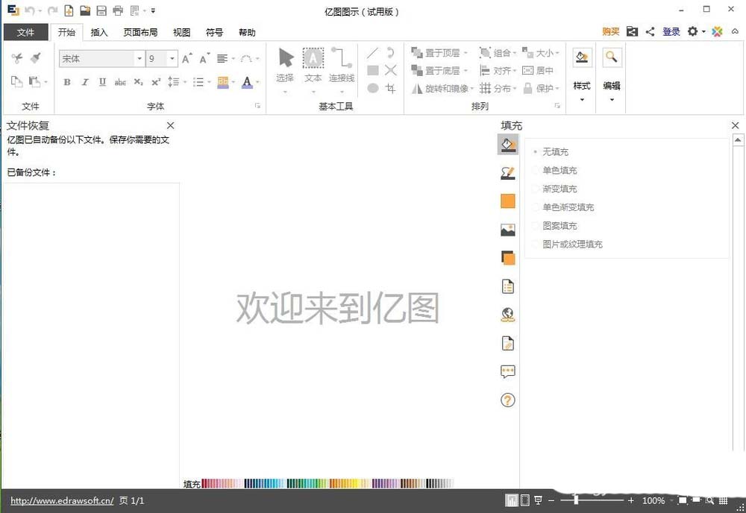Select the 无填充 (No Fill) option

click(x=556, y=151)
